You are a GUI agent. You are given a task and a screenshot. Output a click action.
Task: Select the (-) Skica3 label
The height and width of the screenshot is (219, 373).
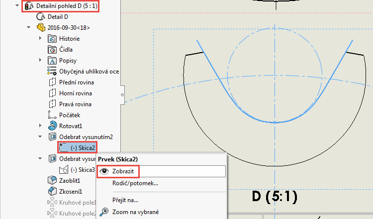[x=83, y=170]
